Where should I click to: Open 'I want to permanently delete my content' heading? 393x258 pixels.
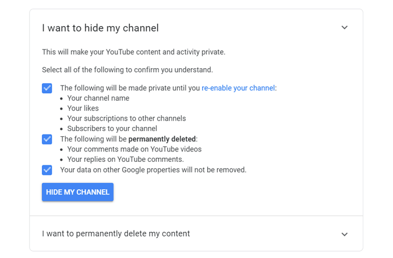(116, 234)
